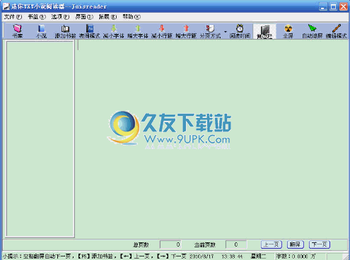
Task: Minimize the Juisreader window
Action: (322, 6)
